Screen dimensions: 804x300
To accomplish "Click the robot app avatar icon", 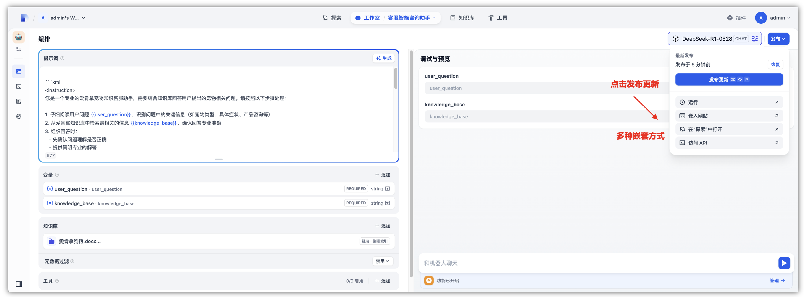I will click(19, 37).
